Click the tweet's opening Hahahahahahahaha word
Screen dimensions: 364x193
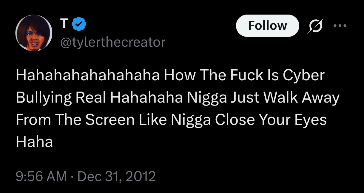point(87,76)
